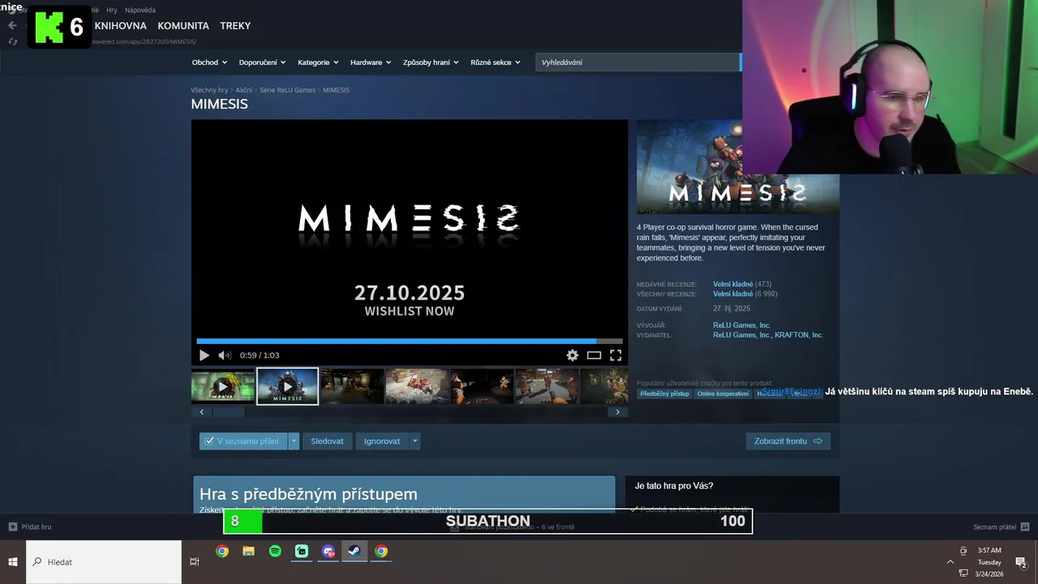1038x584 pixels.
Task: Click 'Přidat hru' plus icon
Action: [x=12, y=526]
